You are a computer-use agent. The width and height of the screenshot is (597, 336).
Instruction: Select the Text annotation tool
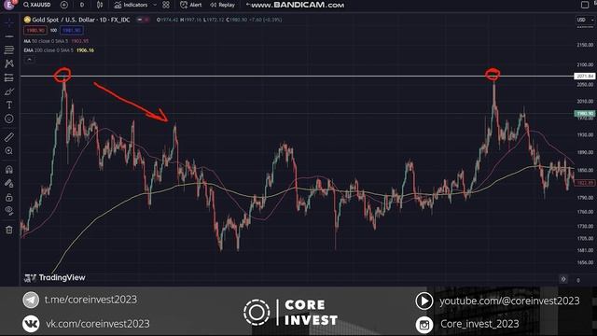9,105
